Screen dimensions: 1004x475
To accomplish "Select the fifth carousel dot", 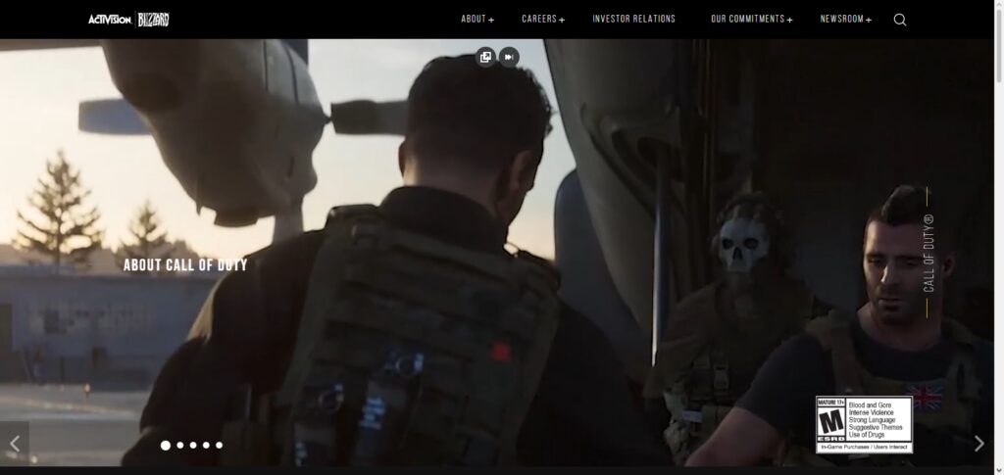I will click(219, 445).
